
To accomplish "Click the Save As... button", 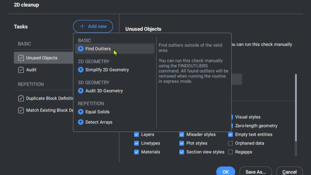I will point(255,171).
